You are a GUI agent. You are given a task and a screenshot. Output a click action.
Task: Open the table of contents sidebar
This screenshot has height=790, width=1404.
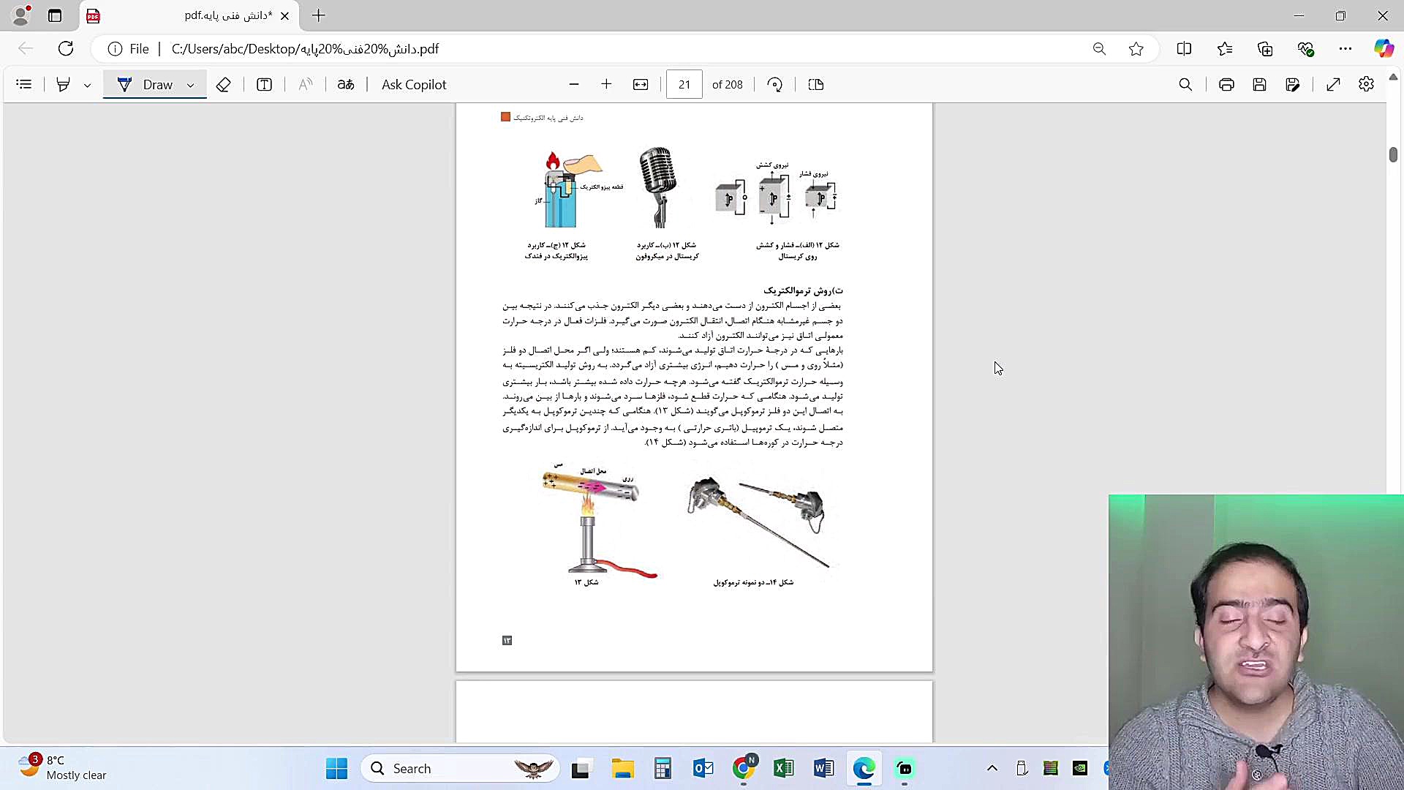[x=24, y=85]
